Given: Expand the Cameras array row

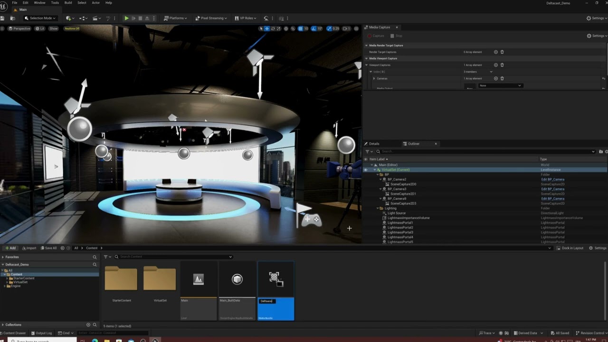Looking at the screenshot, I should [x=374, y=78].
